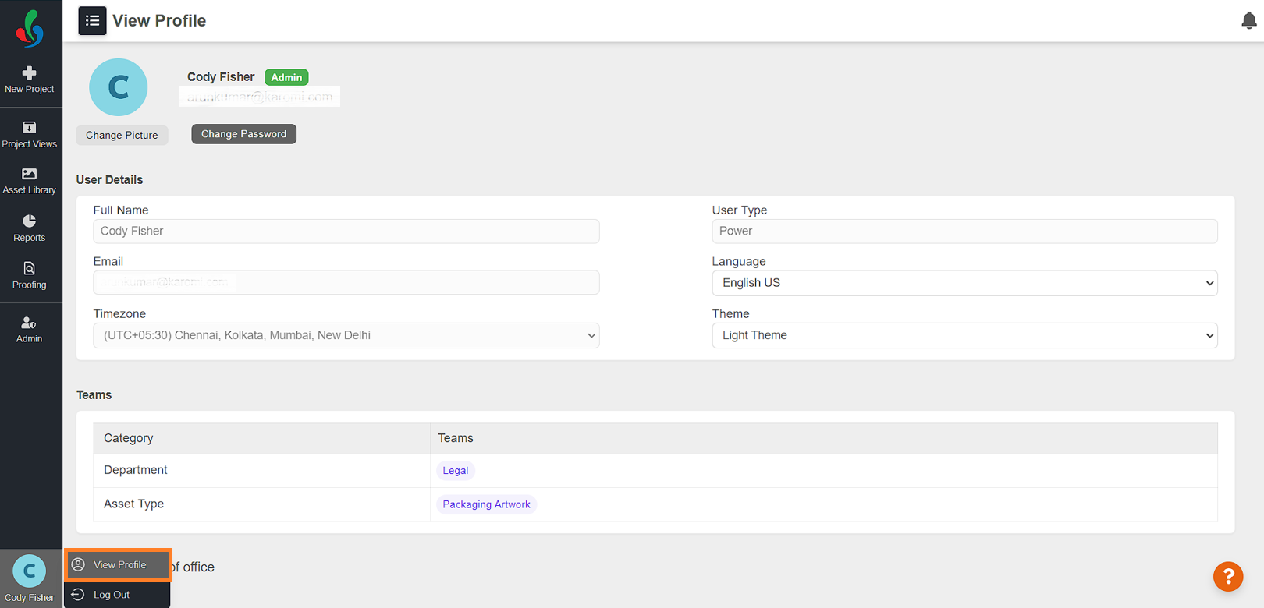Click the Cody Fisher name near the avatar
This screenshot has height=608, width=1264.
(221, 77)
